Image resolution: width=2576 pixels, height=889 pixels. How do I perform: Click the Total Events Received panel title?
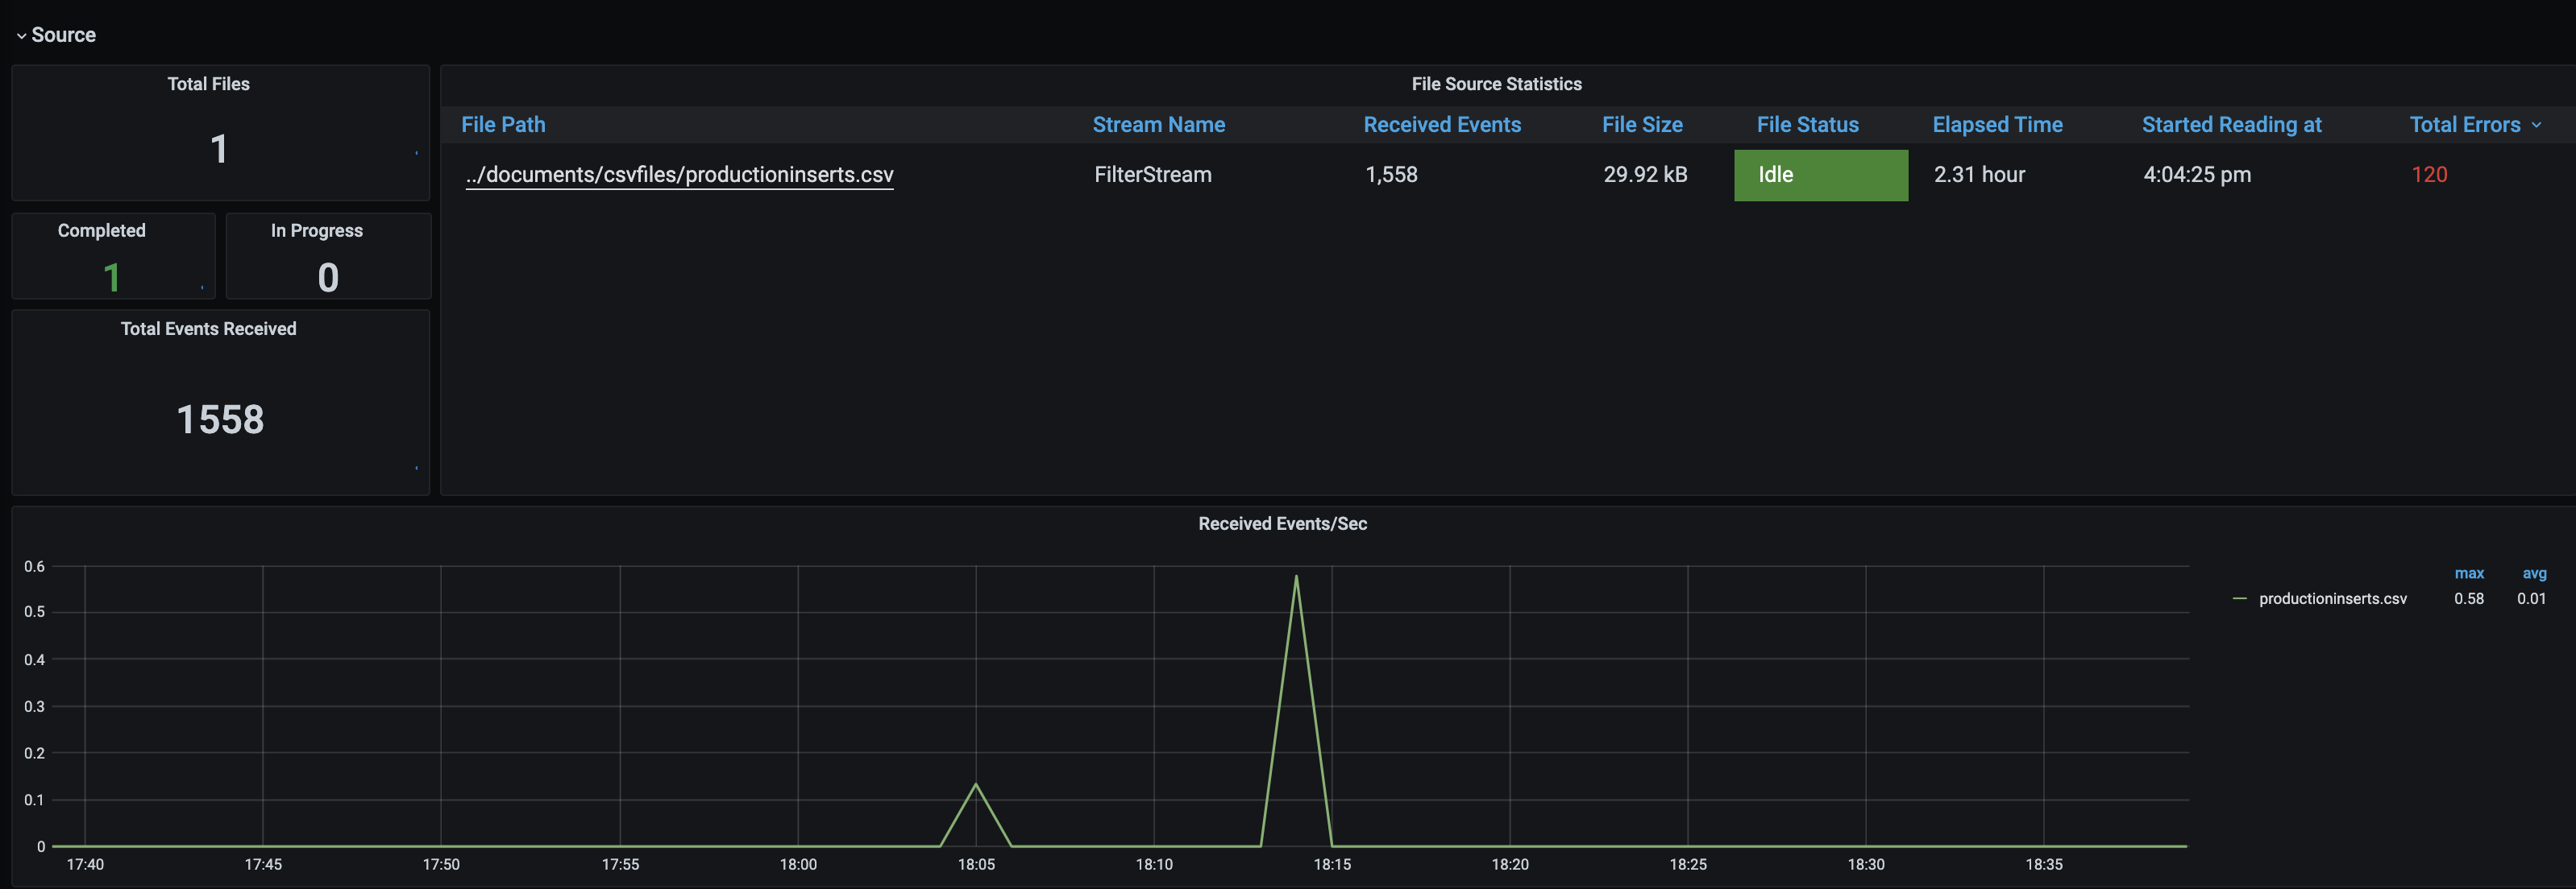[209, 329]
